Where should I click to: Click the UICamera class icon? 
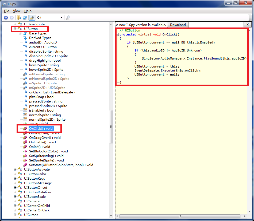coord(20,201)
